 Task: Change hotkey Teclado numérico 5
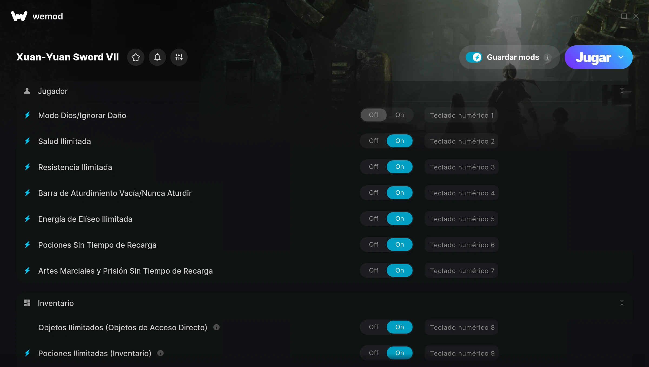(461, 219)
